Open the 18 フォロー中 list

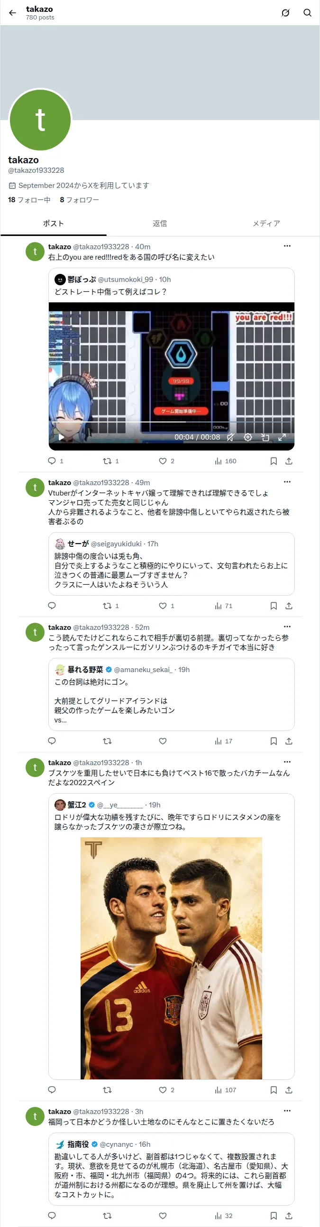[x=29, y=200]
